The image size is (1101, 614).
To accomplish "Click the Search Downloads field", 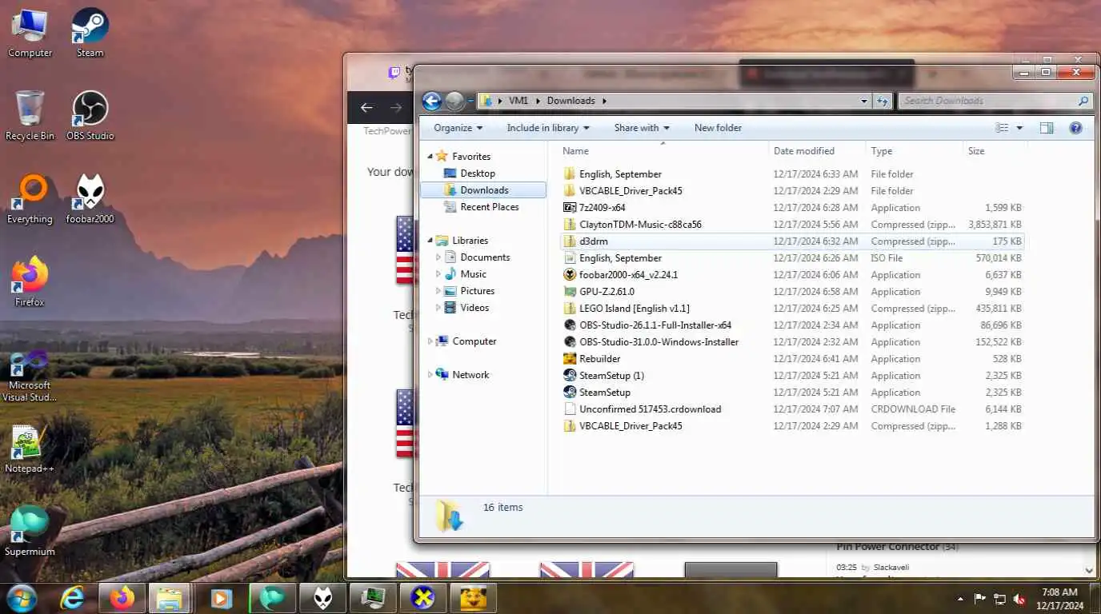I will (995, 101).
